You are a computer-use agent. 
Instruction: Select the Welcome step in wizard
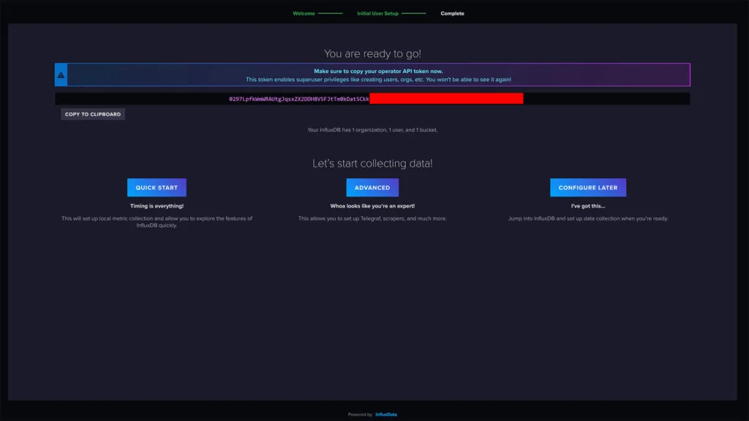click(304, 13)
